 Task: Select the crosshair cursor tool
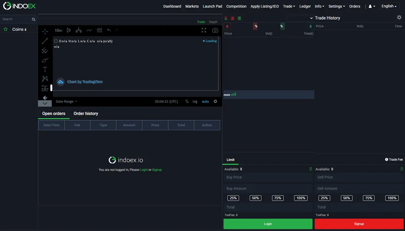coord(45,32)
